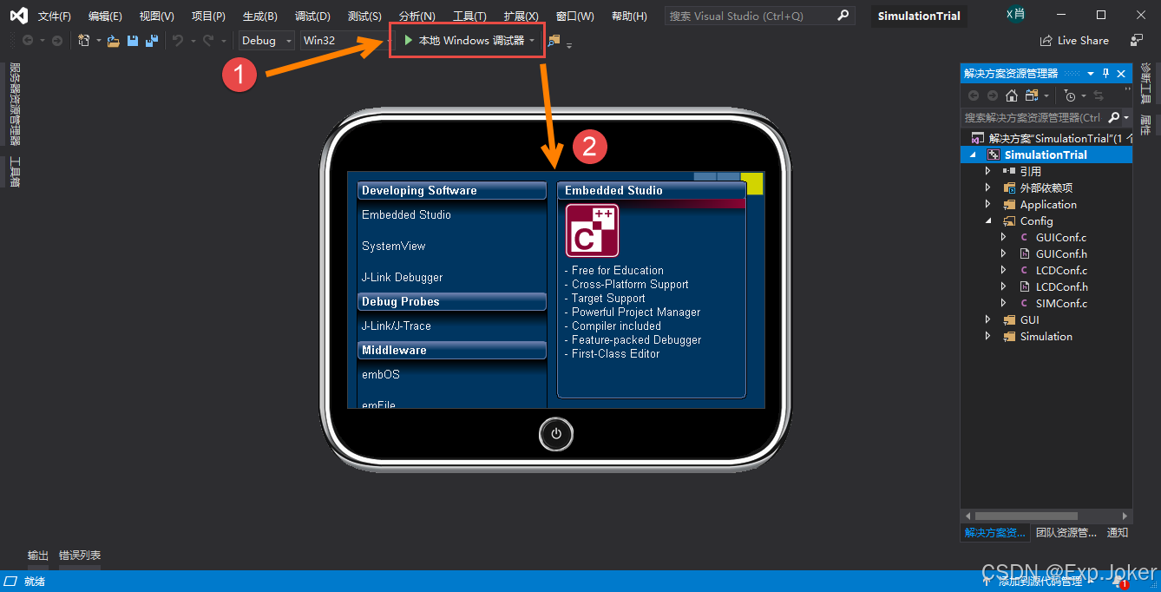Pin the Solution Explorer panel with pushpin
1161x592 pixels.
click(1105, 74)
